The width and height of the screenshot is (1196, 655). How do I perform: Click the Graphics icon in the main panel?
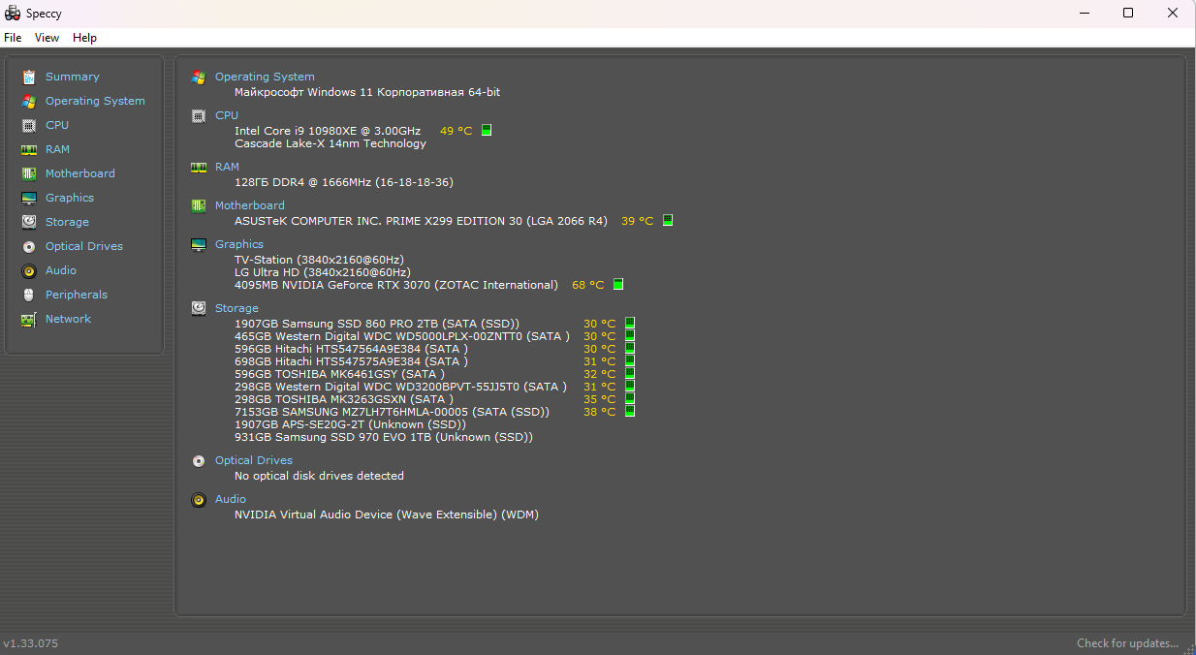pyautogui.click(x=199, y=244)
